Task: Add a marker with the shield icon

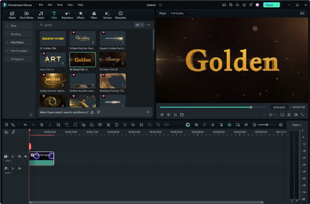Action: [x=205, y=125]
